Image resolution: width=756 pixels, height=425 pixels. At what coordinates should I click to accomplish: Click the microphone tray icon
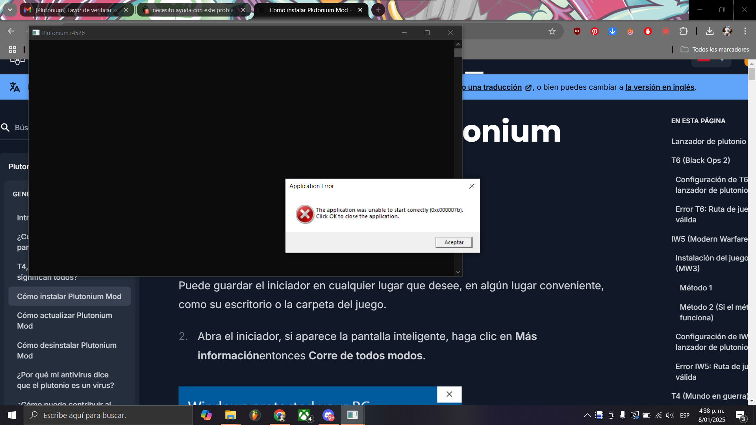tap(623, 415)
